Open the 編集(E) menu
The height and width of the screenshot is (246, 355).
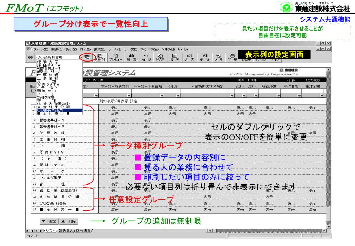[57, 49]
